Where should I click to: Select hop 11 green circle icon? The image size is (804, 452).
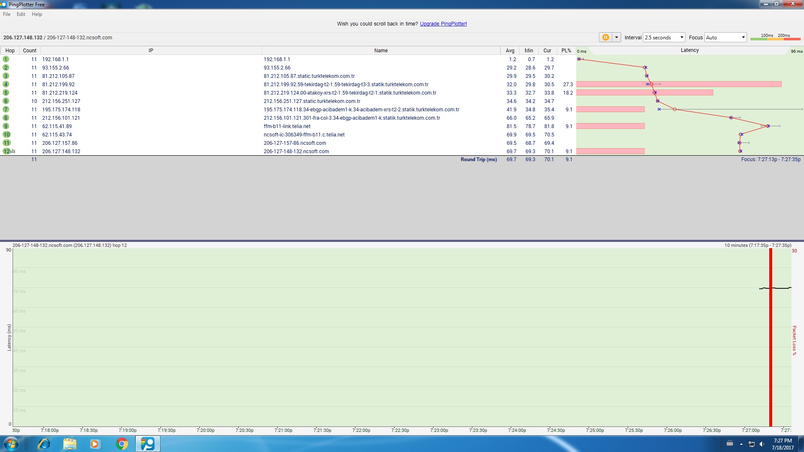pyautogui.click(x=7, y=143)
